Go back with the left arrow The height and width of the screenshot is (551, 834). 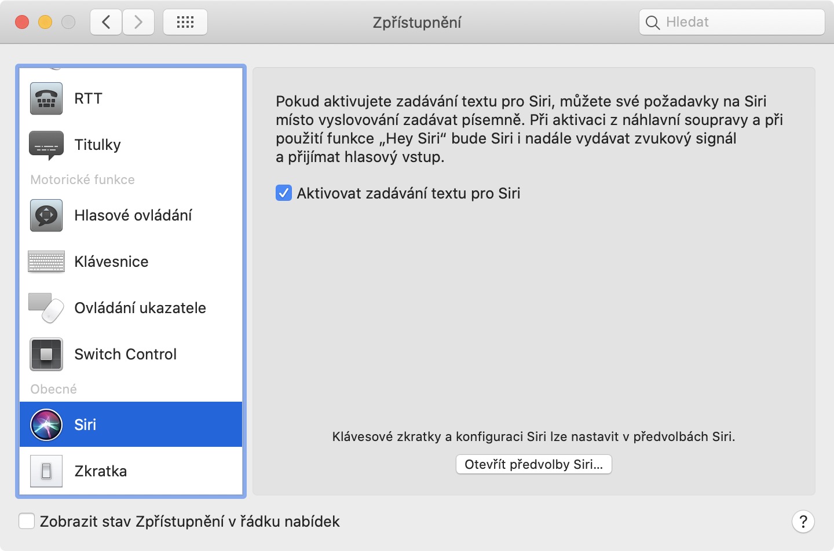[106, 23]
